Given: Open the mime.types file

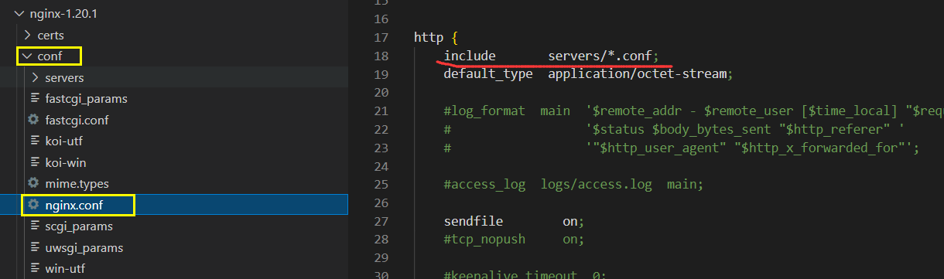Looking at the screenshot, I should 77,184.
